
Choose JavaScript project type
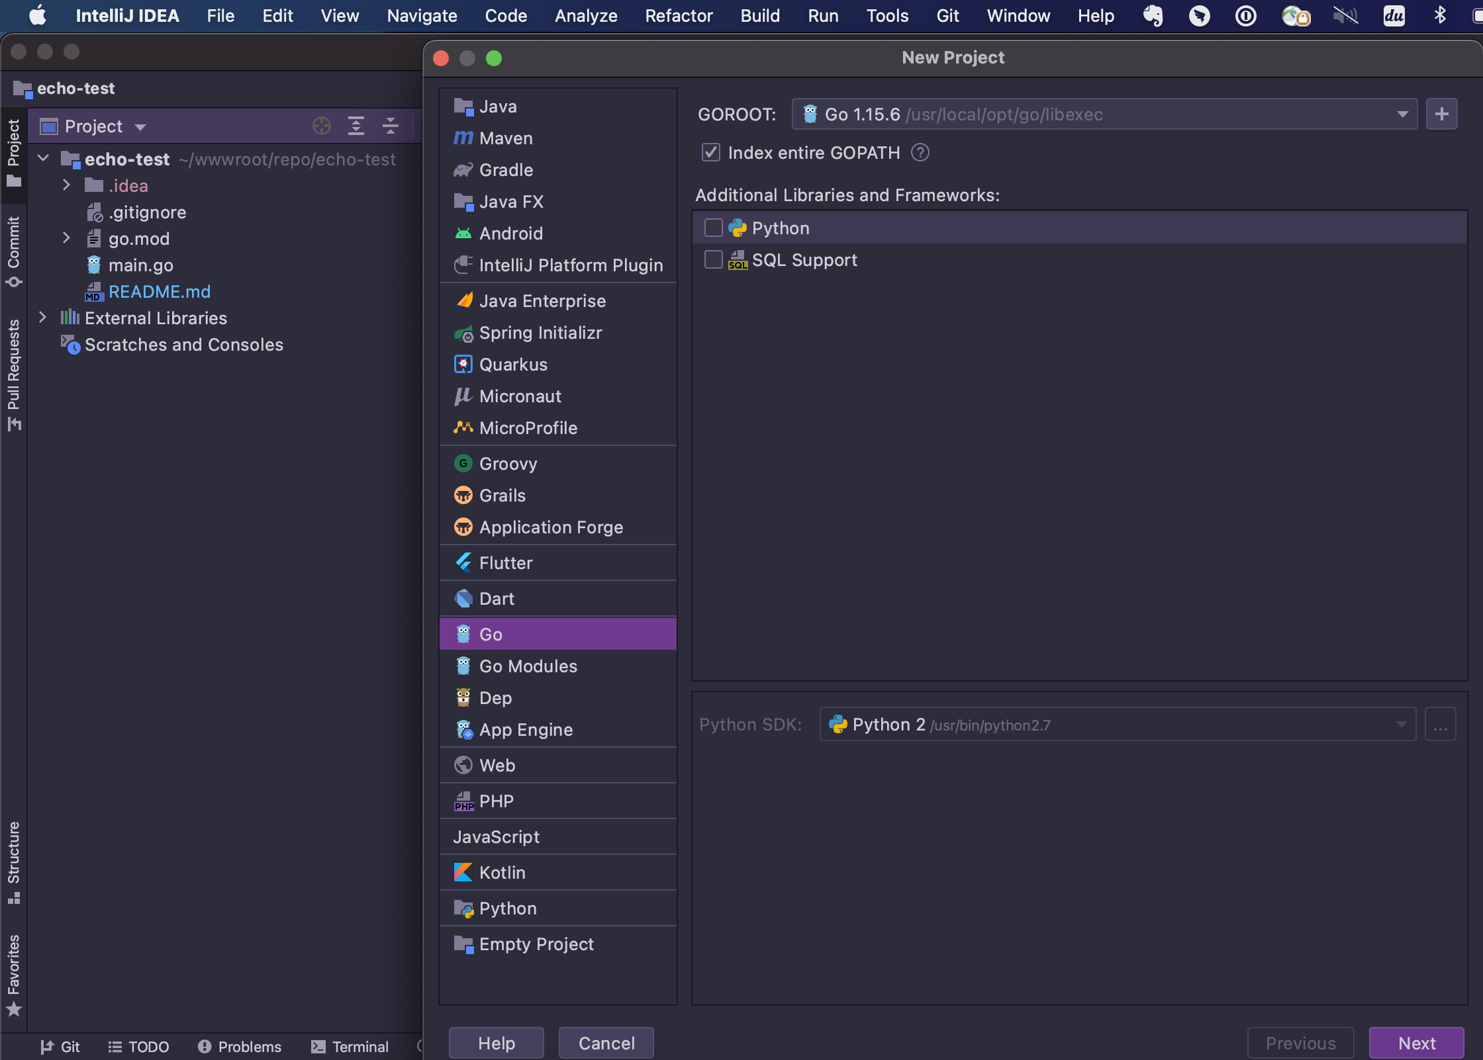click(557, 837)
